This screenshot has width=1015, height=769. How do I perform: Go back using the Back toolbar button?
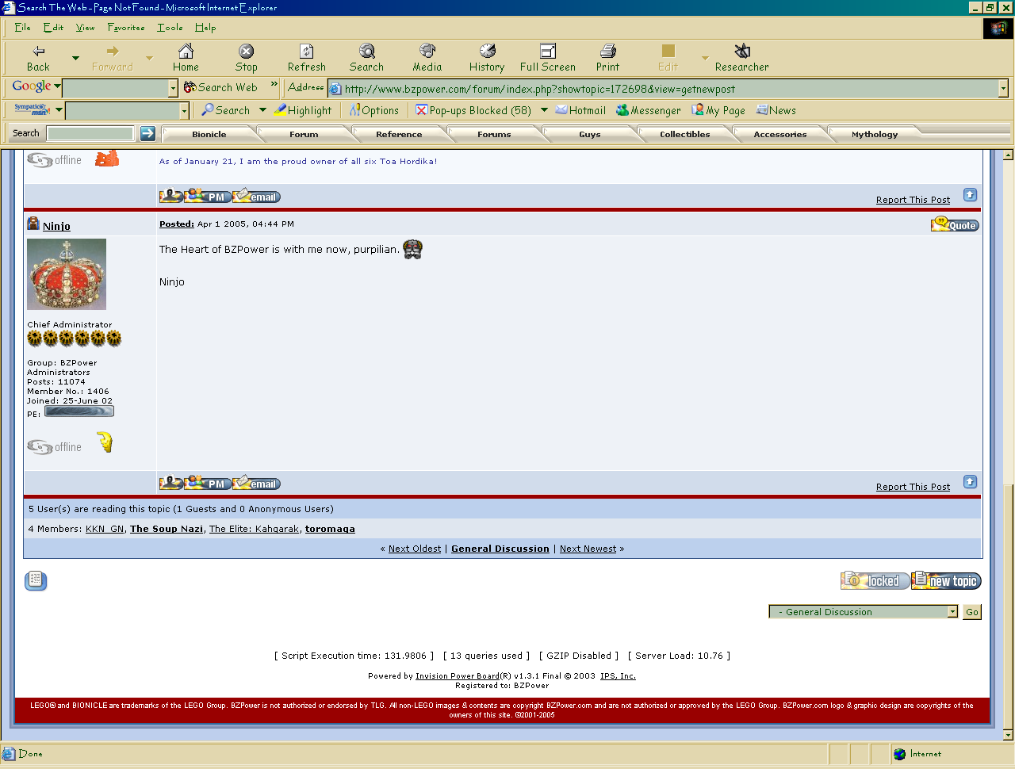tap(38, 59)
